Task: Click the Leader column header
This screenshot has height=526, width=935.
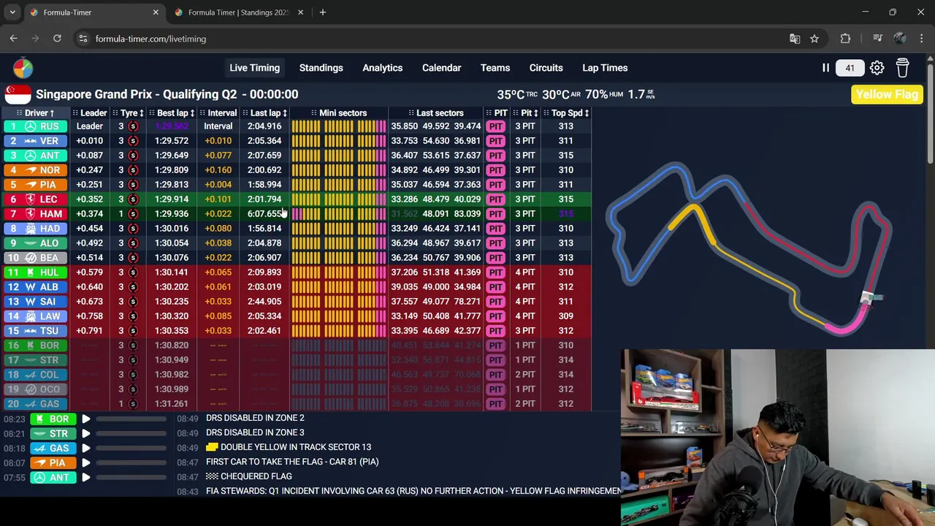Action: point(90,113)
